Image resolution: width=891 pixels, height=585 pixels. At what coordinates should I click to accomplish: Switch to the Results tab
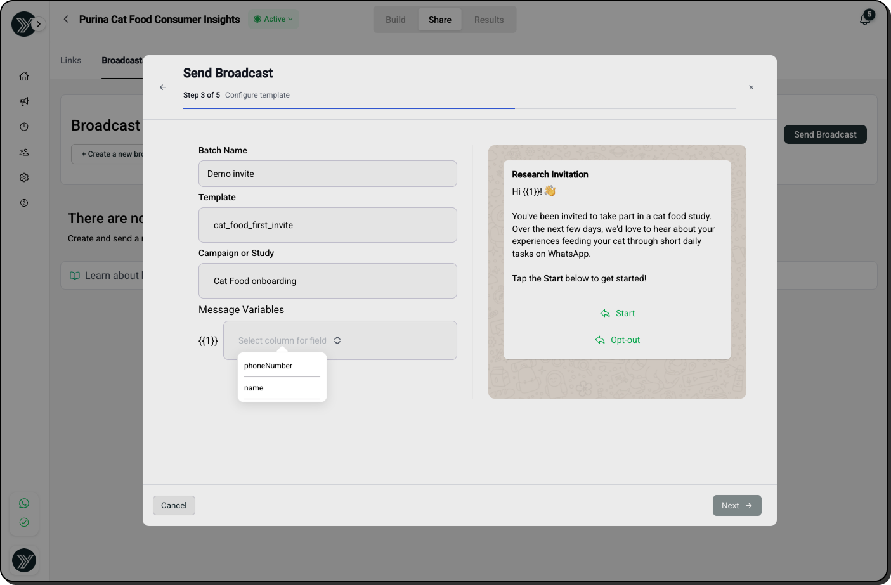[489, 20]
